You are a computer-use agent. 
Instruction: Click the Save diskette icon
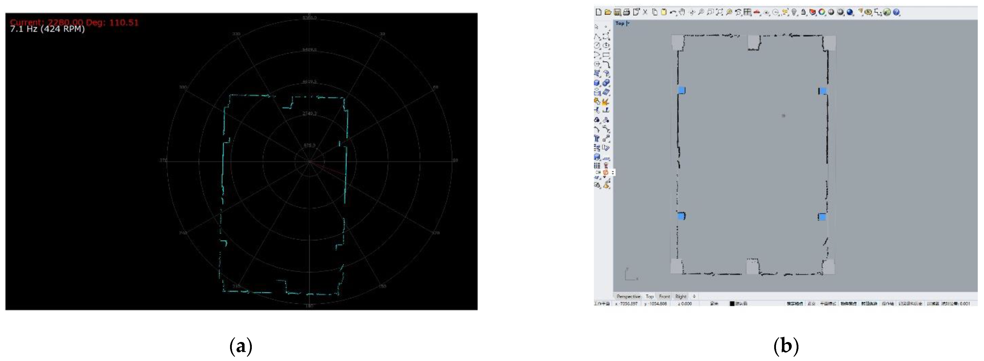(x=617, y=12)
